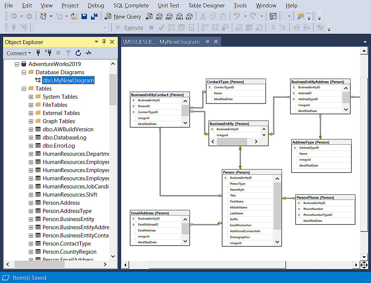Screen dimensions: 371x283
Task: Click the Person table's vertical scrollbar
Action: (277, 206)
